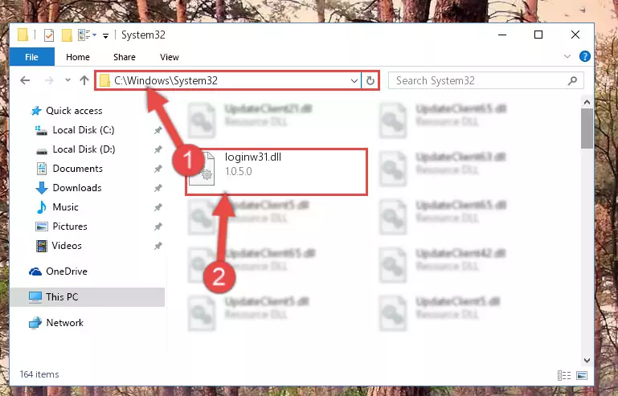618x396 pixels.
Task: Open the recent locations dropdown
Action: click(67, 80)
